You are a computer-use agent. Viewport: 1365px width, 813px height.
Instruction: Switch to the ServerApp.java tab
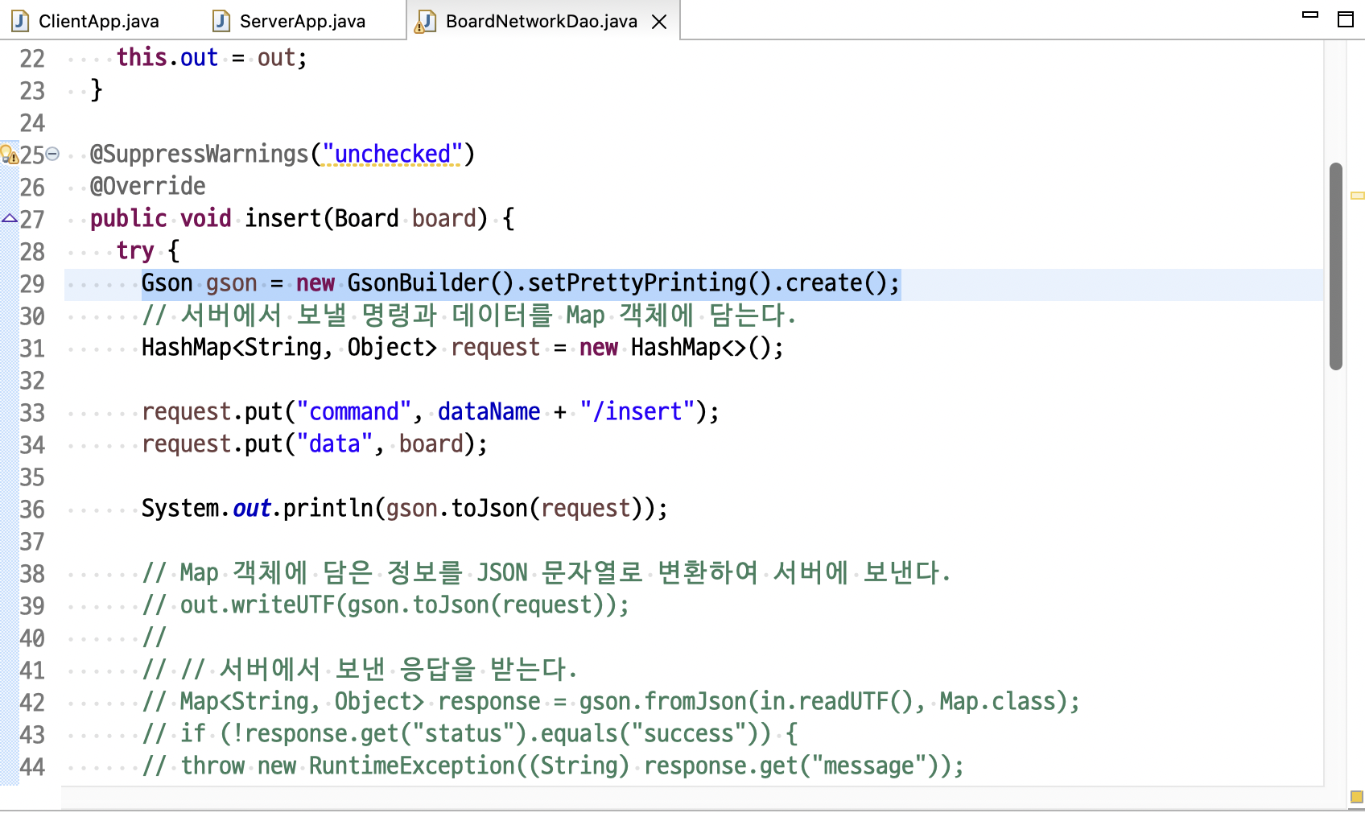tap(303, 21)
